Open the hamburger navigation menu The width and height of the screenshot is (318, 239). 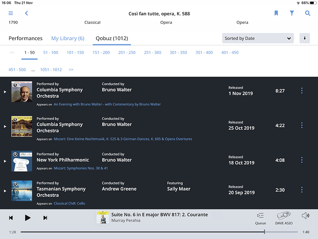point(11,13)
